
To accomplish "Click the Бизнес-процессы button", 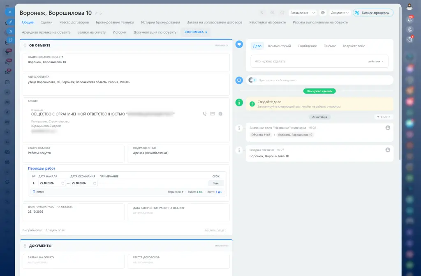I will [x=373, y=13].
